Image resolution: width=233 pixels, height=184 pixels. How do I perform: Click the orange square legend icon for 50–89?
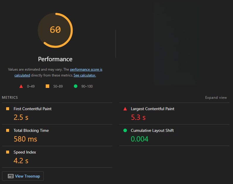[x=47, y=86]
